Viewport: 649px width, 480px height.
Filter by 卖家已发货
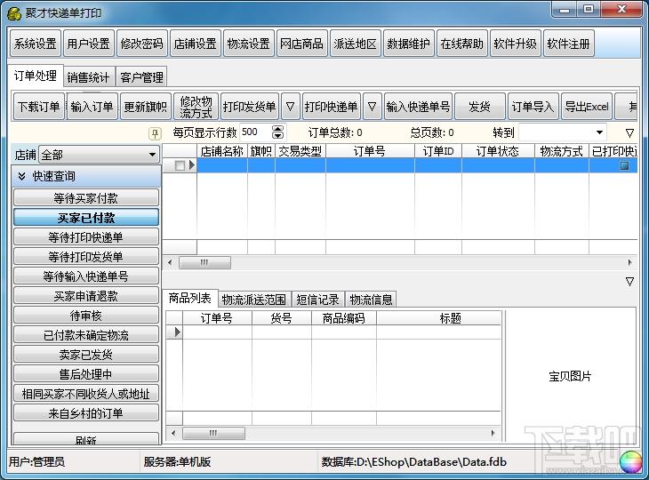click(86, 354)
